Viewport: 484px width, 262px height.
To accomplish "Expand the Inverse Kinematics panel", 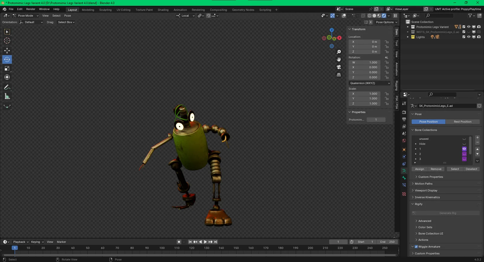I will 427,197.
